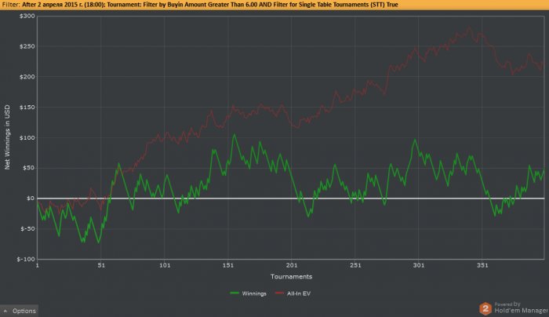Click the 151 x-axis tick label
The width and height of the screenshot is (549, 317).
(x=228, y=265)
